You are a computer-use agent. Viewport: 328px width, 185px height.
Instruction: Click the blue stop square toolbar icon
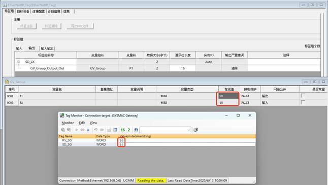(x=88, y=130)
